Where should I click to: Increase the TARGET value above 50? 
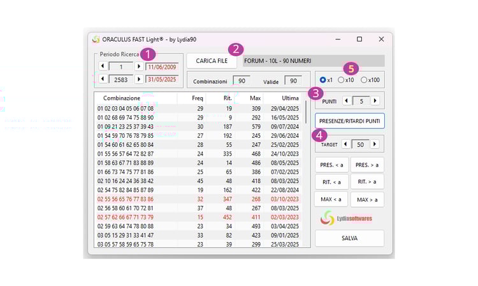[375, 144]
